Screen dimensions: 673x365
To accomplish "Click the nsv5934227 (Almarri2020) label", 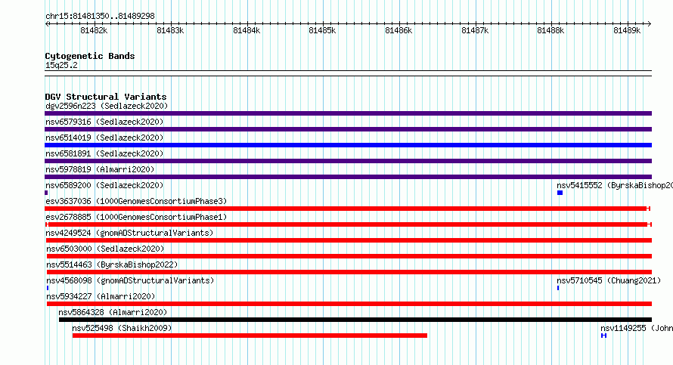I will click(x=101, y=296).
